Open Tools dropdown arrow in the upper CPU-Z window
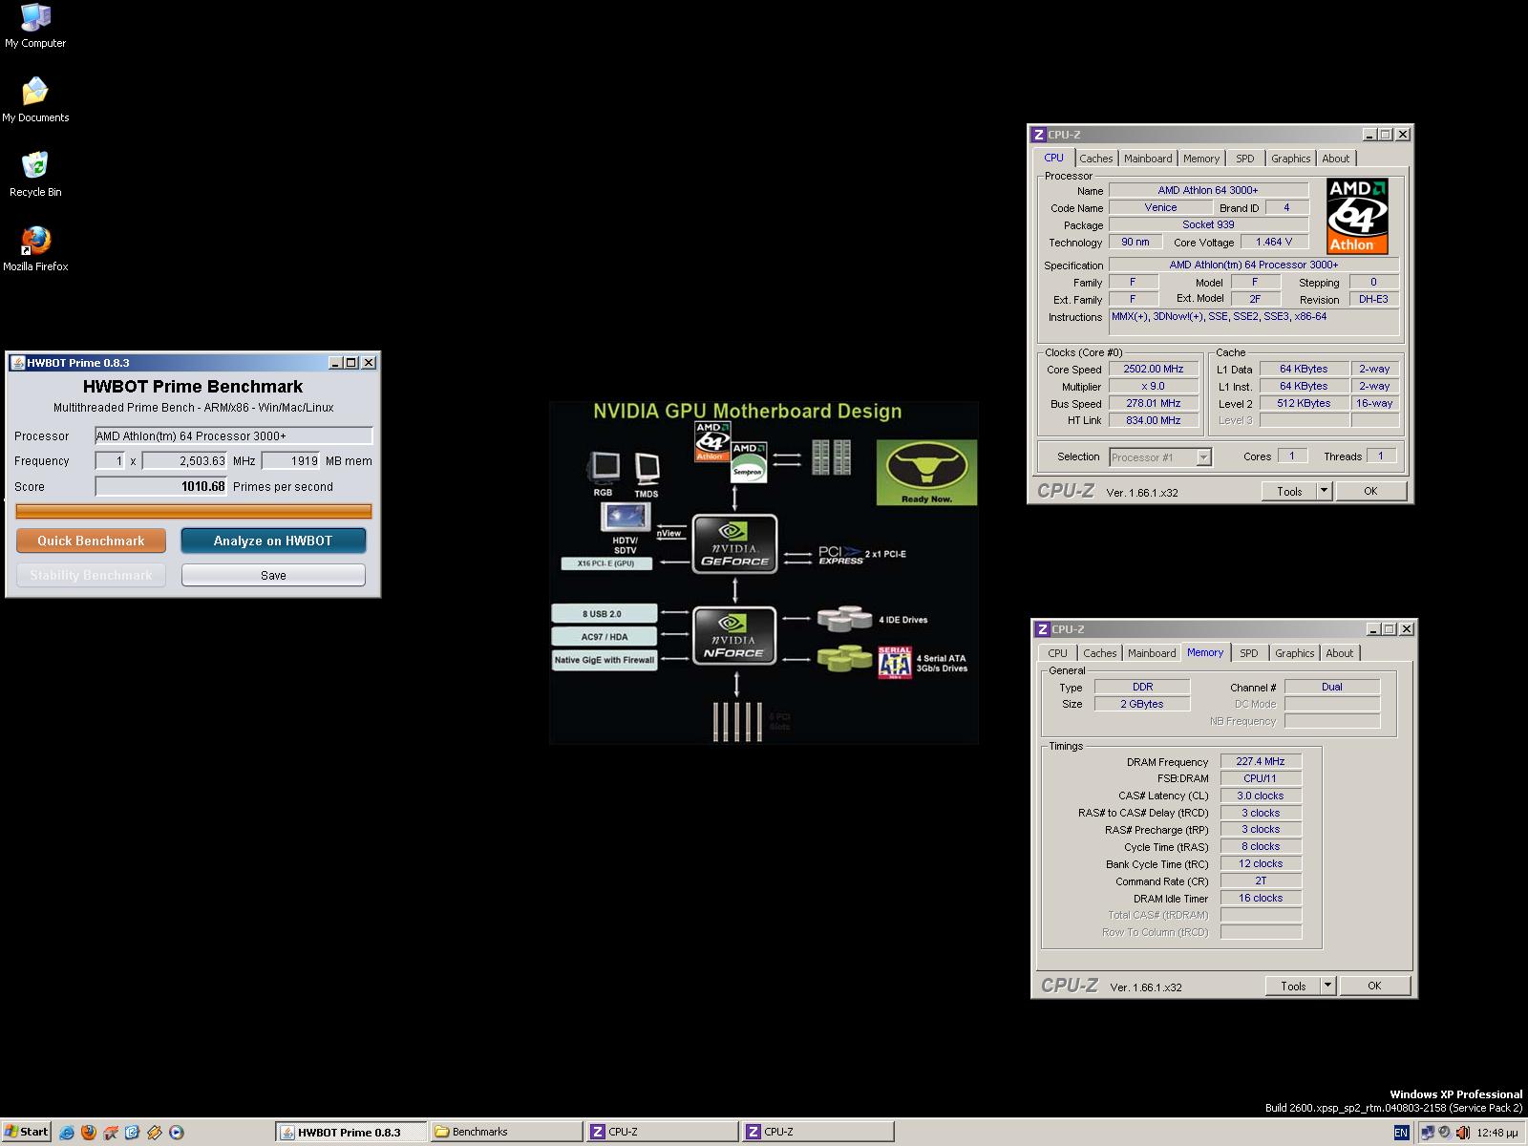 click(x=1324, y=491)
